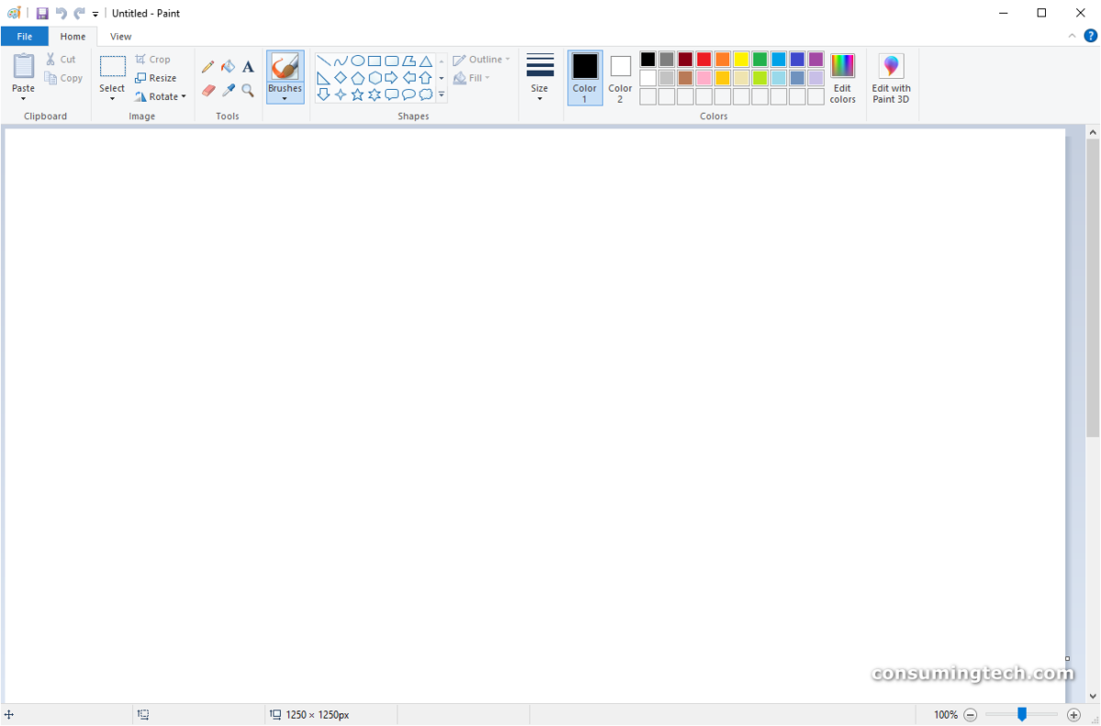Image resolution: width=1101 pixels, height=726 pixels.
Task: Click the vertical scrollbar down arrow
Action: pos(1093,698)
